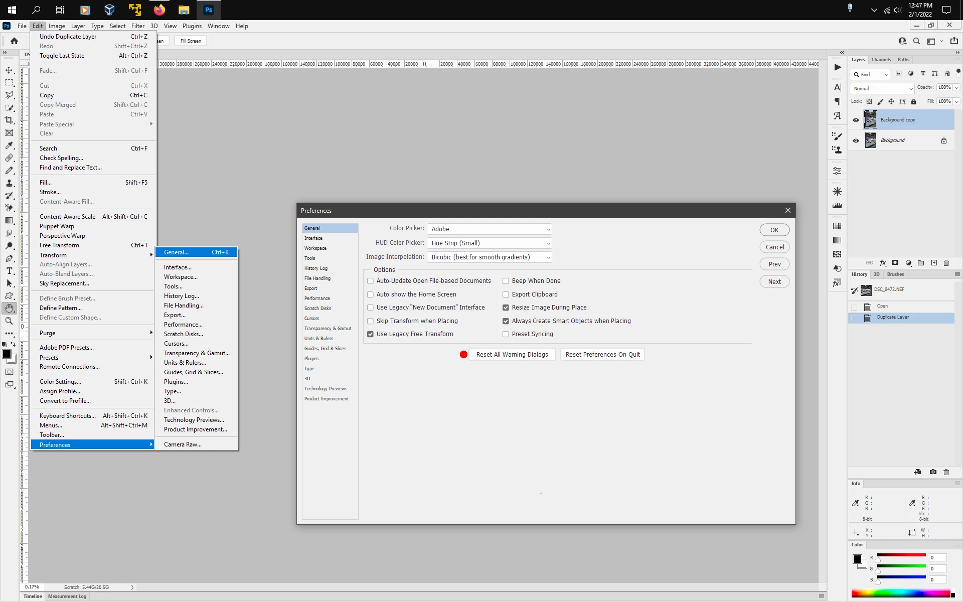Select the Horizontal Type tool

coord(9,271)
